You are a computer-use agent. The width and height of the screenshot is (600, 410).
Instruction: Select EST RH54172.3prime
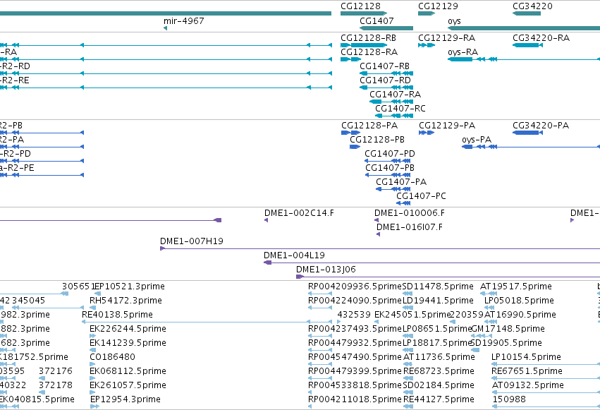(x=125, y=301)
